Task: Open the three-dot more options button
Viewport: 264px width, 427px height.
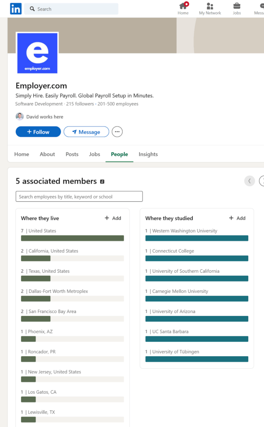Action: (x=117, y=132)
